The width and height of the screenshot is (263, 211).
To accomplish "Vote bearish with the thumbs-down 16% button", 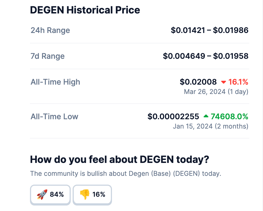I will (92, 195).
